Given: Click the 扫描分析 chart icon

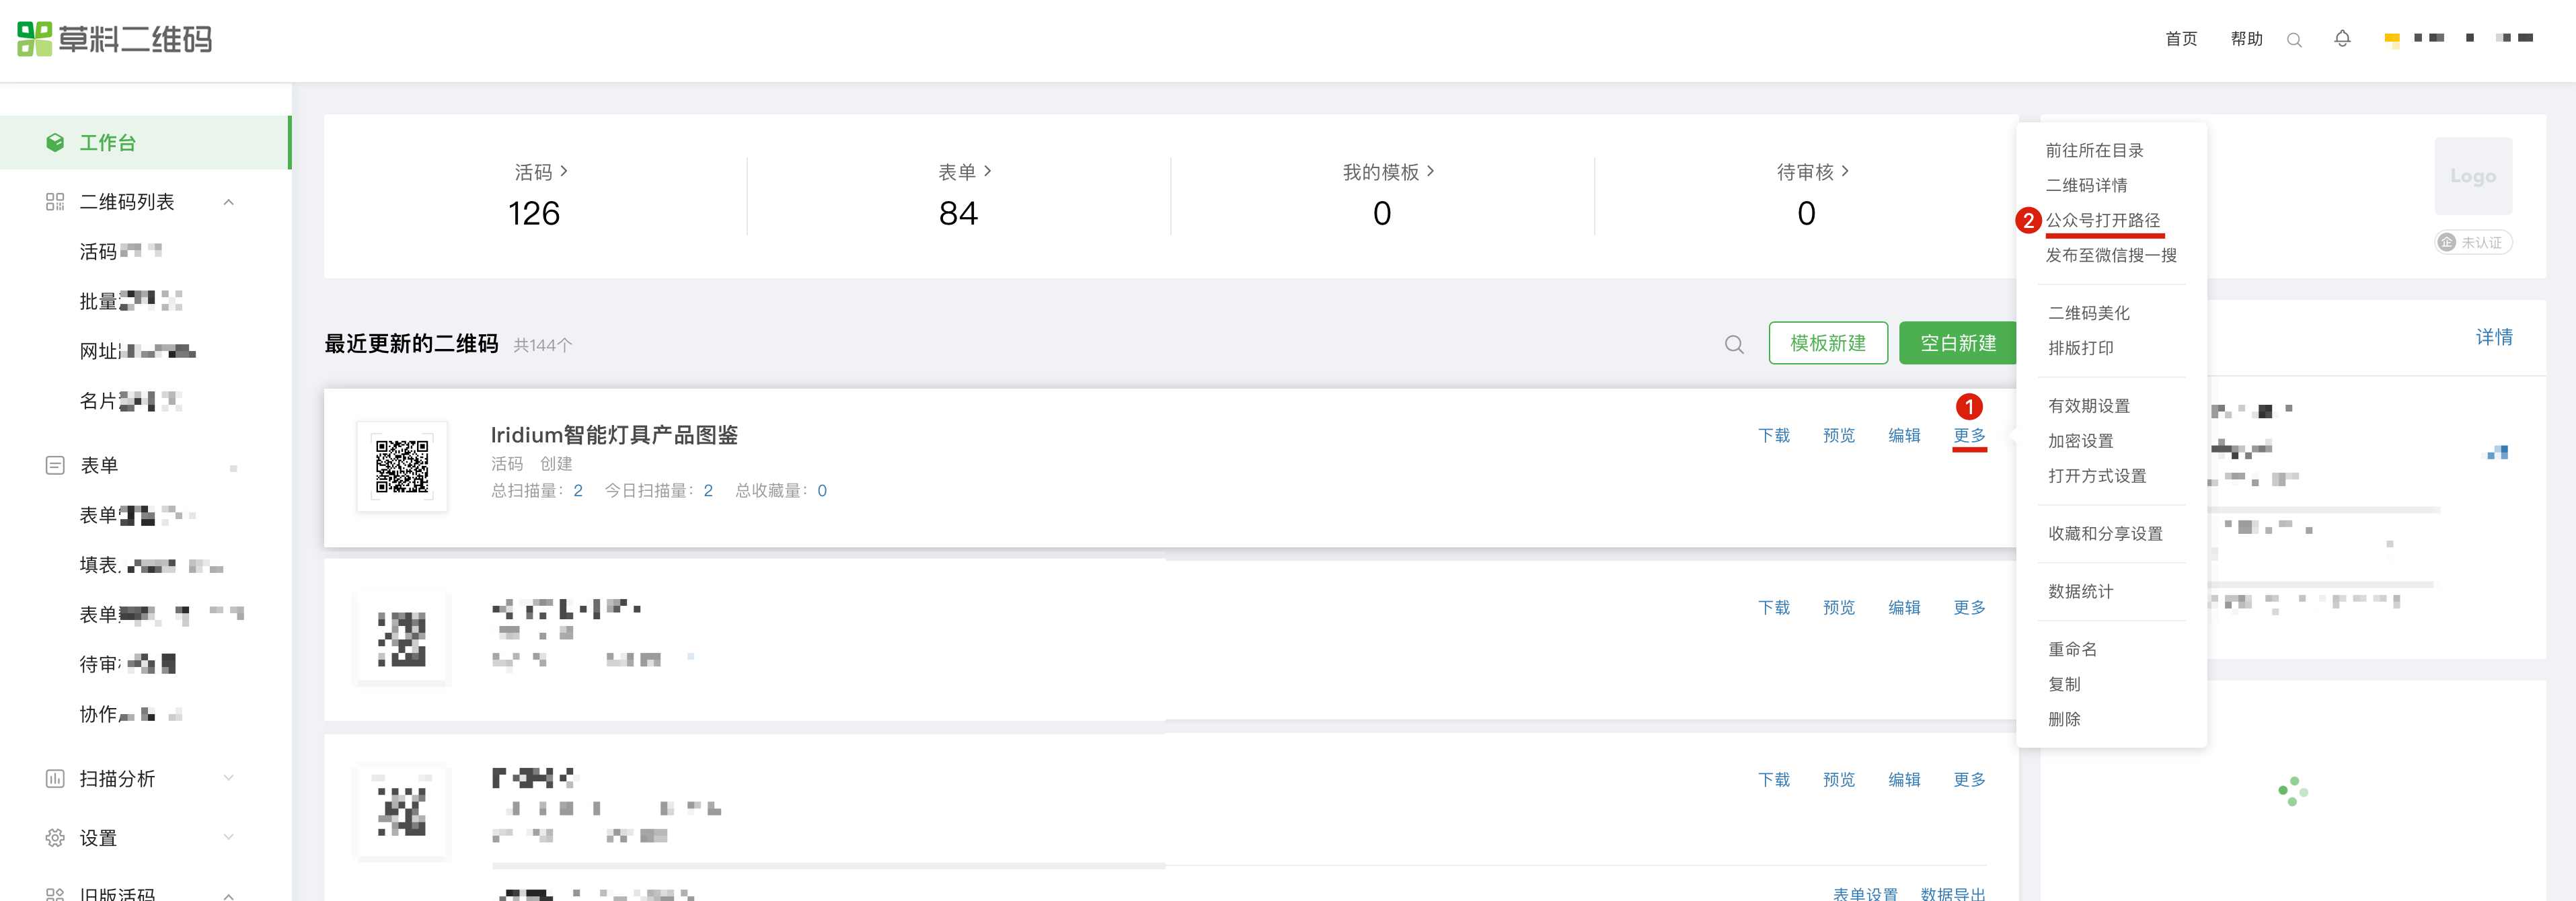Looking at the screenshot, I should (55, 779).
